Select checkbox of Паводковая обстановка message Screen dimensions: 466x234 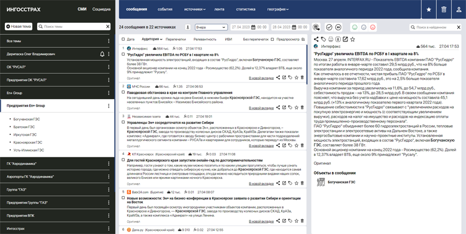tap(123, 92)
